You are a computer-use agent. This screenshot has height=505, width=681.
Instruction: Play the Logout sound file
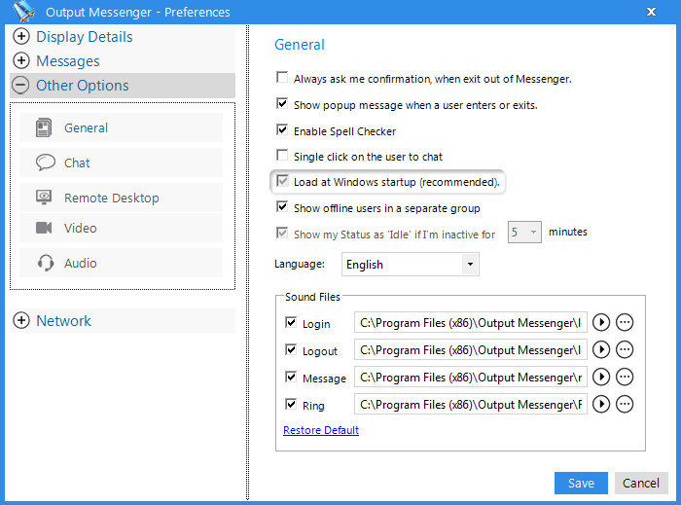[x=601, y=349]
